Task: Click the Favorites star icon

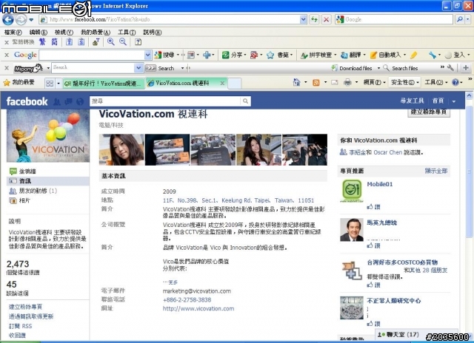Action: click(x=7, y=82)
